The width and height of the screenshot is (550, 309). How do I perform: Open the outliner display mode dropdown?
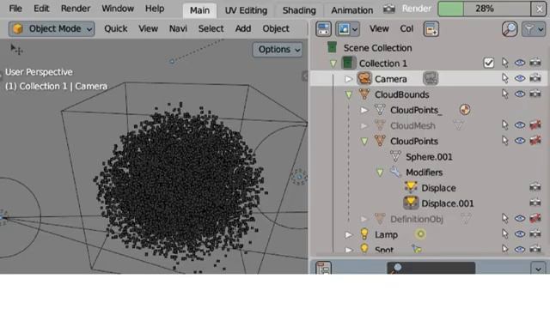(x=347, y=29)
